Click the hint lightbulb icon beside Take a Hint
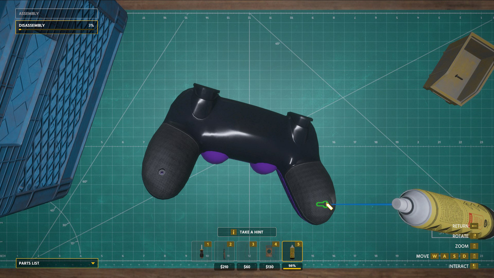494x278 pixels. [x=233, y=232]
